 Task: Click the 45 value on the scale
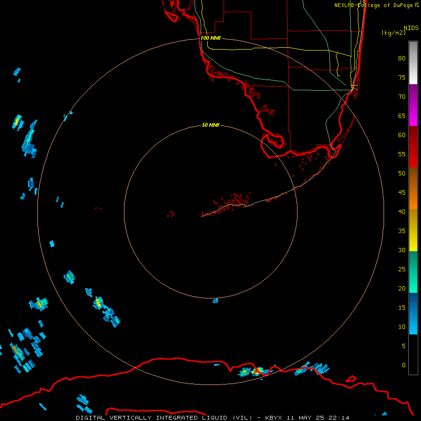pos(402,193)
